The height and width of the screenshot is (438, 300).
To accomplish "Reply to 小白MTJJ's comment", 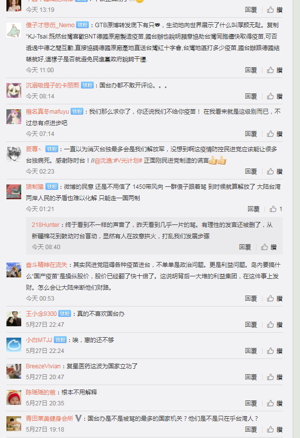I will 251,351.
